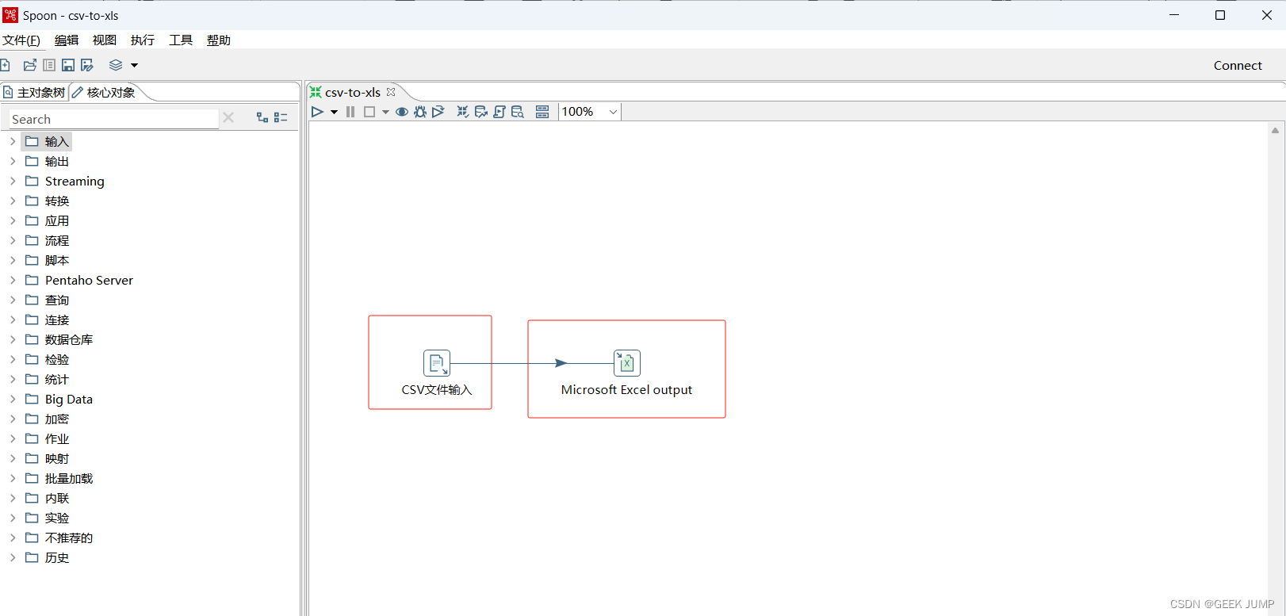
Task: Toggle the execution results pane
Action: tap(542, 112)
